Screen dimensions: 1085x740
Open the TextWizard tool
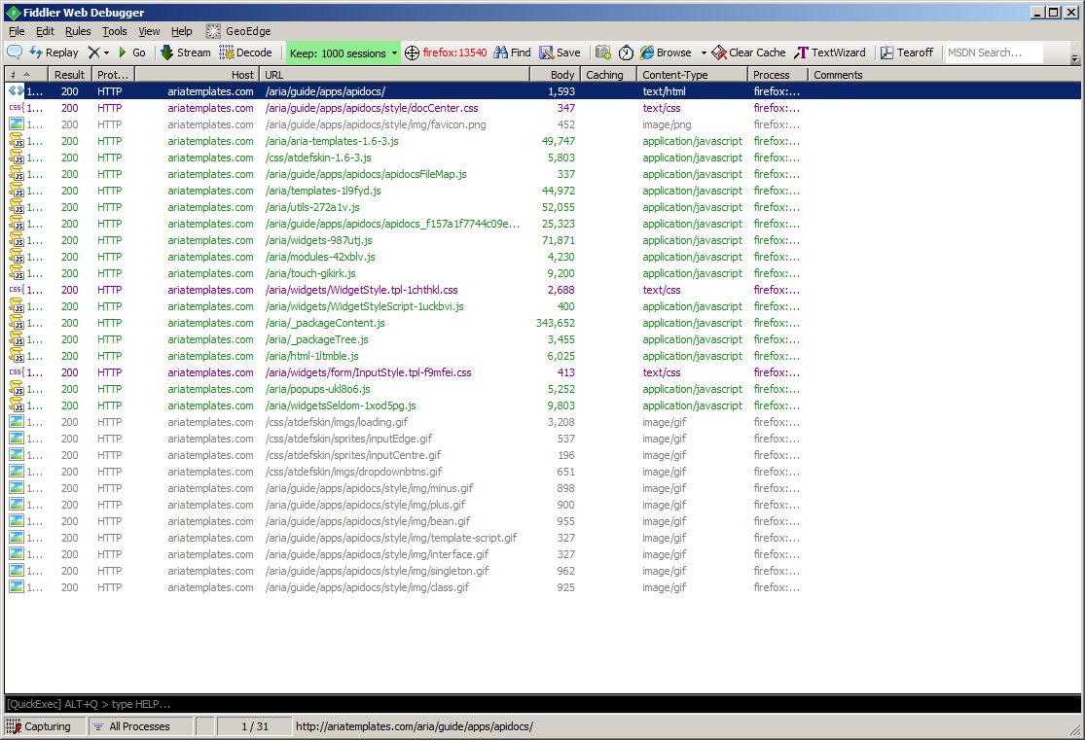point(830,53)
